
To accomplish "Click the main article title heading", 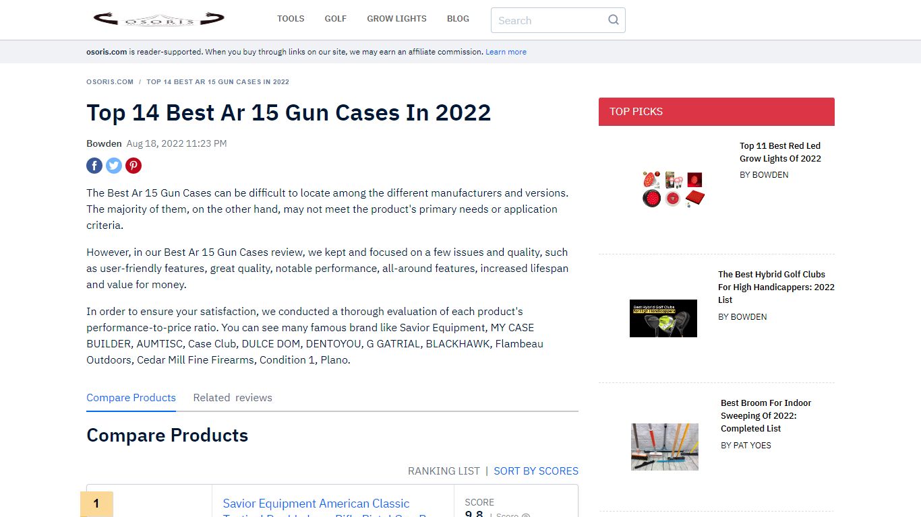I will pyautogui.click(x=289, y=112).
